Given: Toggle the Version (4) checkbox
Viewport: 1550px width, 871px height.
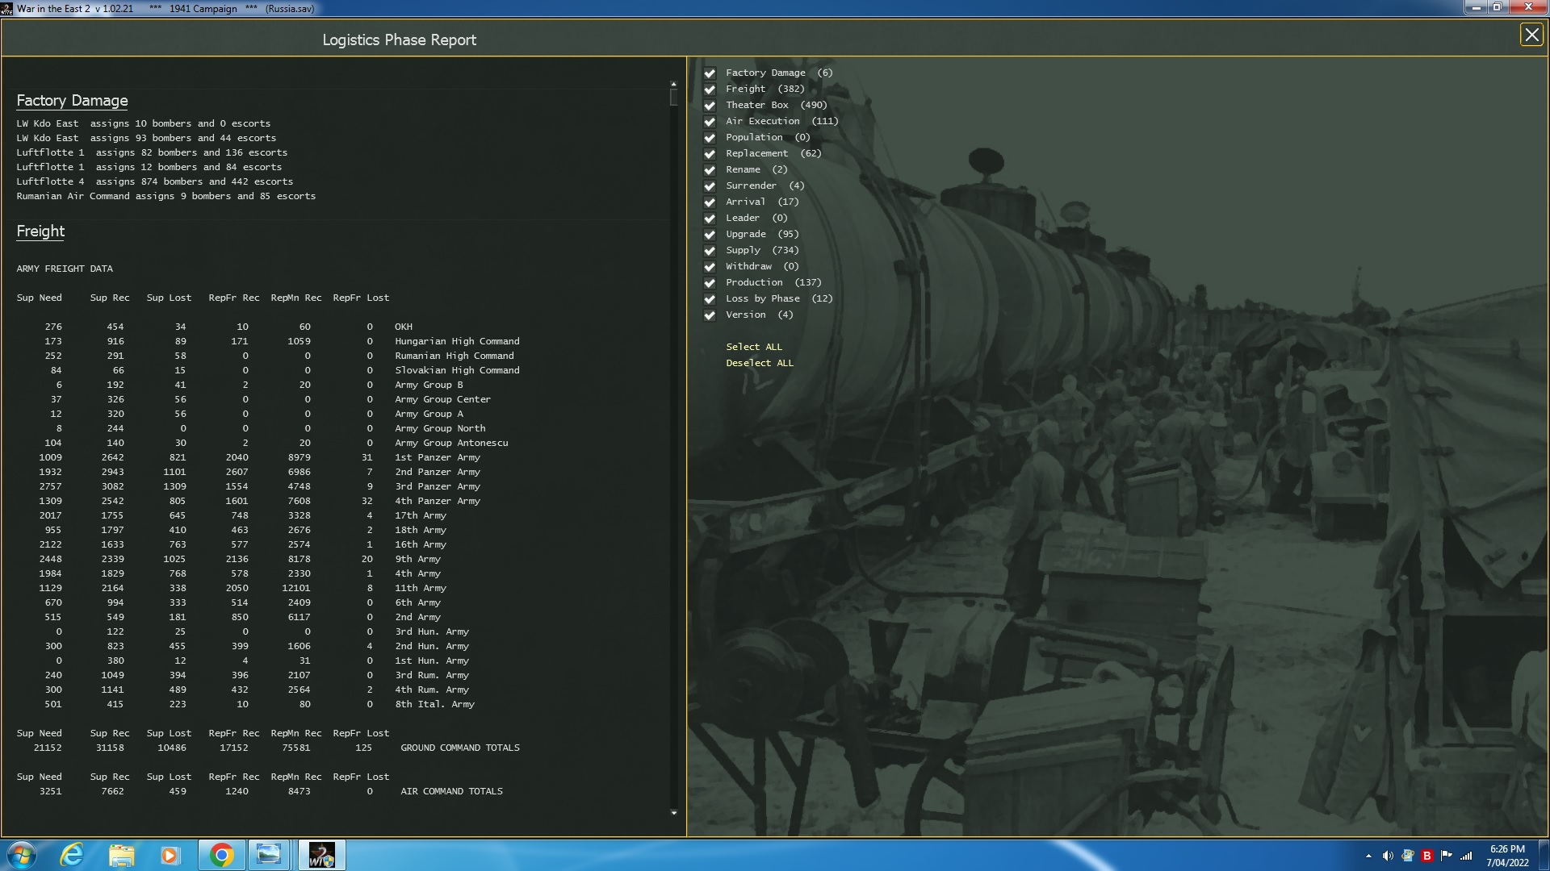Looking at the screenshot, I should [x=710, y=315].
